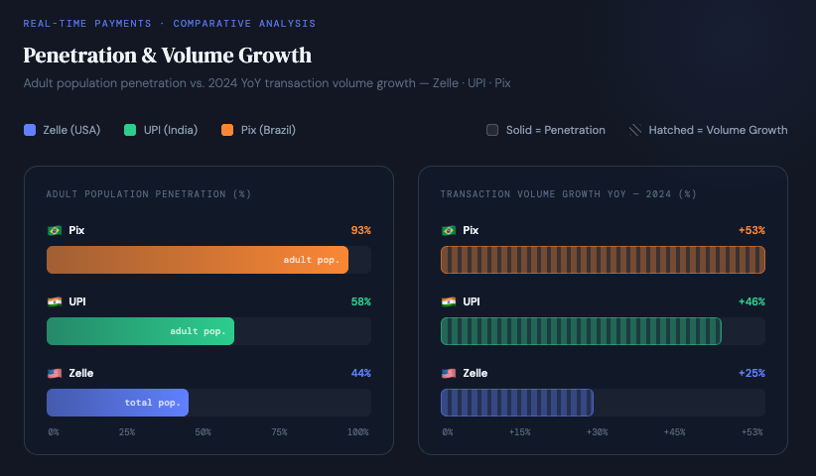Click the +45% axis tick in growth chart
This screenshot has height=476, width=816.
(x=674, y=432)
